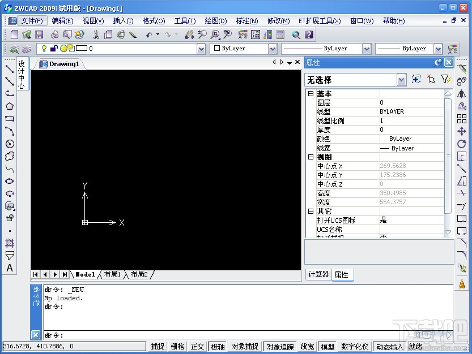Open the 绘图(D) menu
The height and width of the screenshot is (354, 472).
tap(216, 21)
